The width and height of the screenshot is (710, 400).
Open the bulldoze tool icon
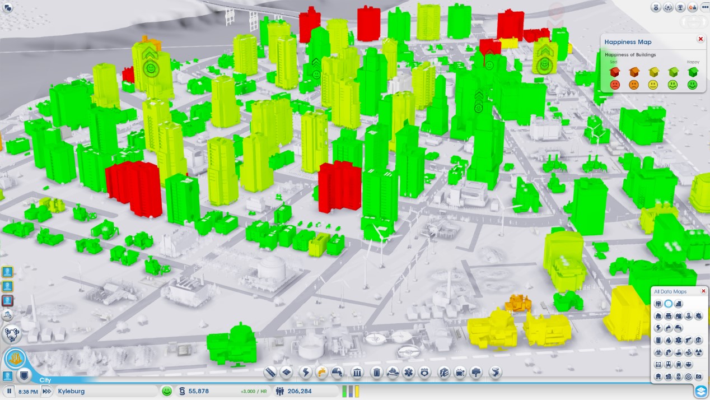coord(8,315)
